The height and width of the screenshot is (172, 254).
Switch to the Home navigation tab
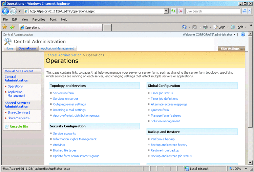click(9, 48)
